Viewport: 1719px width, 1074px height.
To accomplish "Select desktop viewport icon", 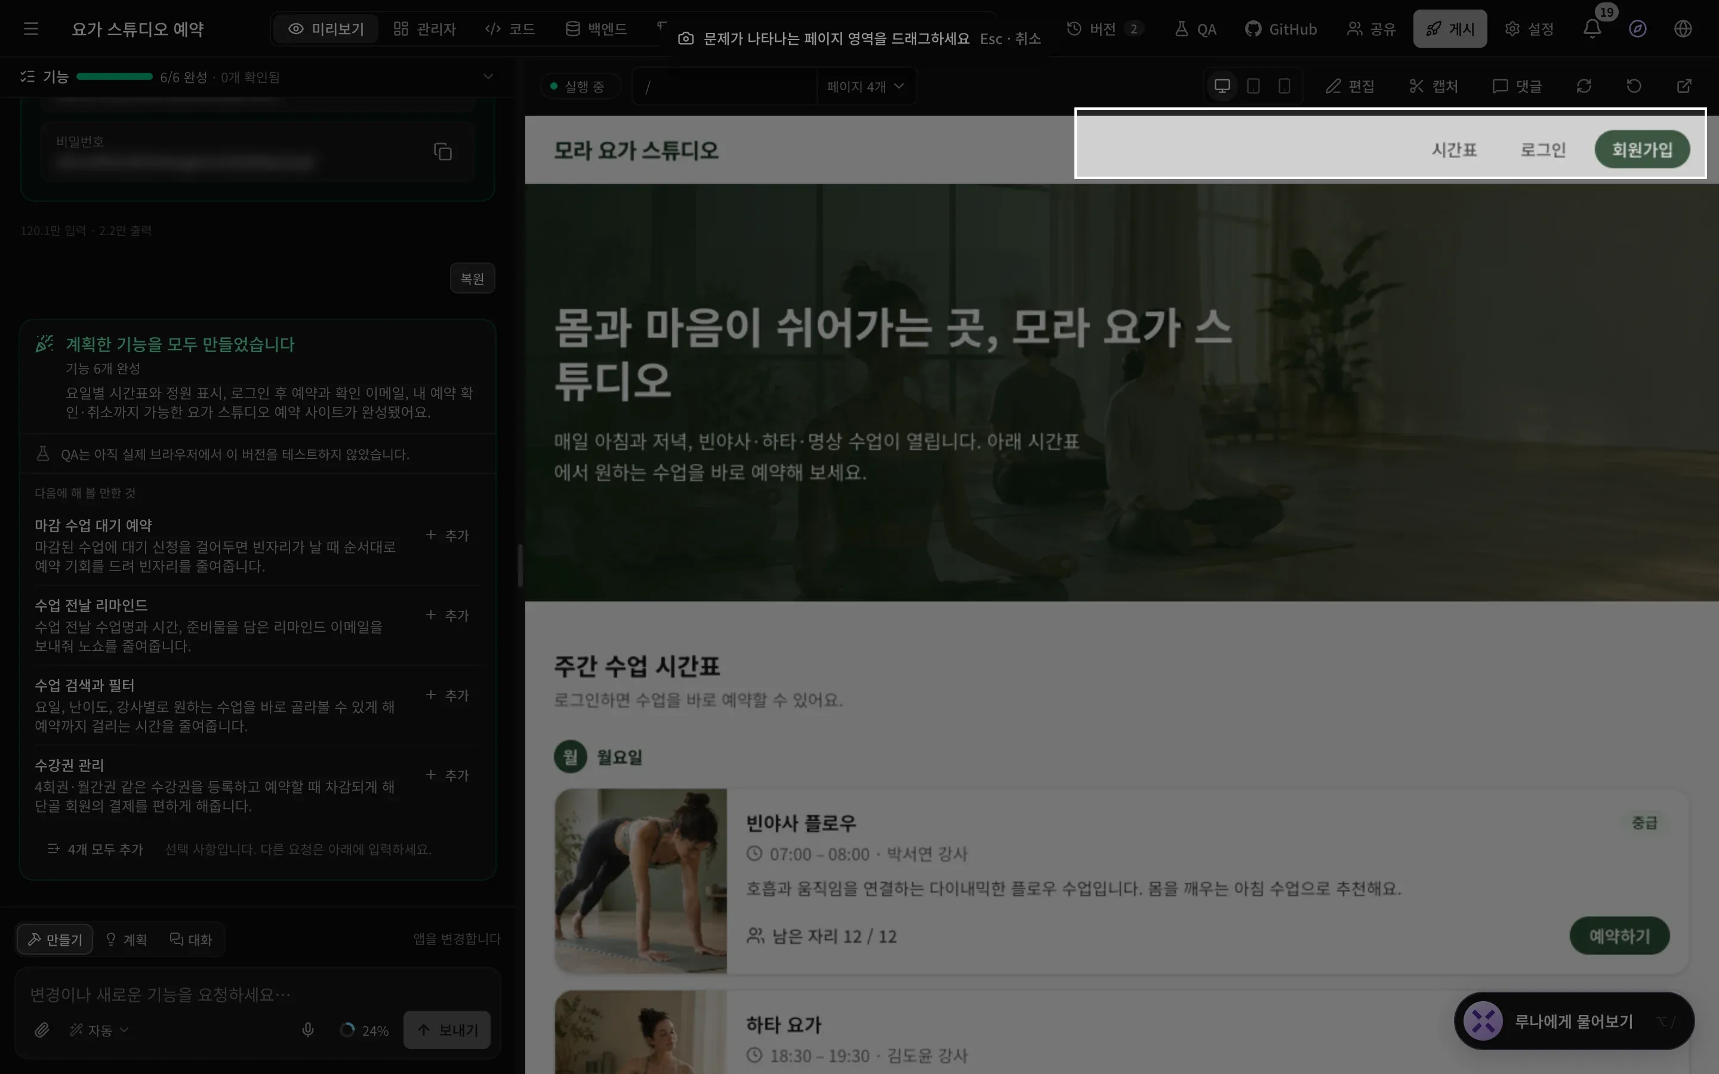I will [1222, 86].
